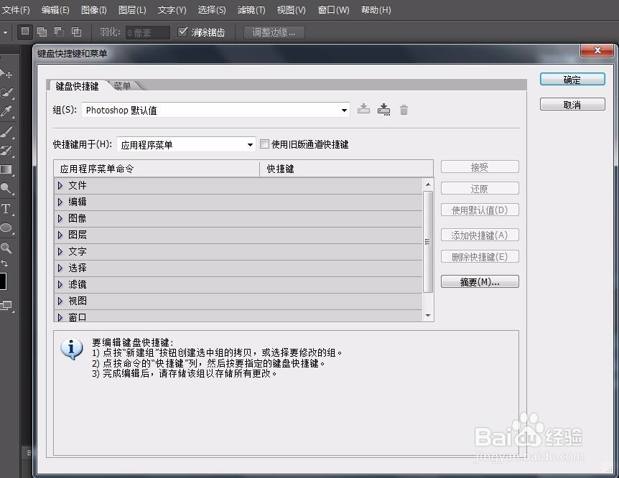Save changes to current shortcut set icon
619x478 pixels.
pos(363,109)
